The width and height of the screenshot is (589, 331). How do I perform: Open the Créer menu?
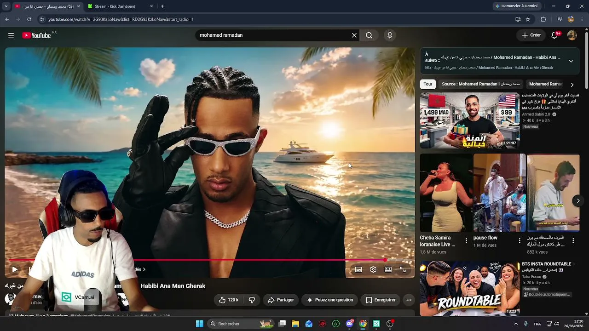531,35
